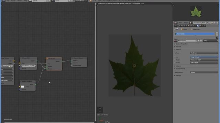Screen dimensions: 220x123
Task: Click Diffuse BSDF output socket
Action: [37, 61]
